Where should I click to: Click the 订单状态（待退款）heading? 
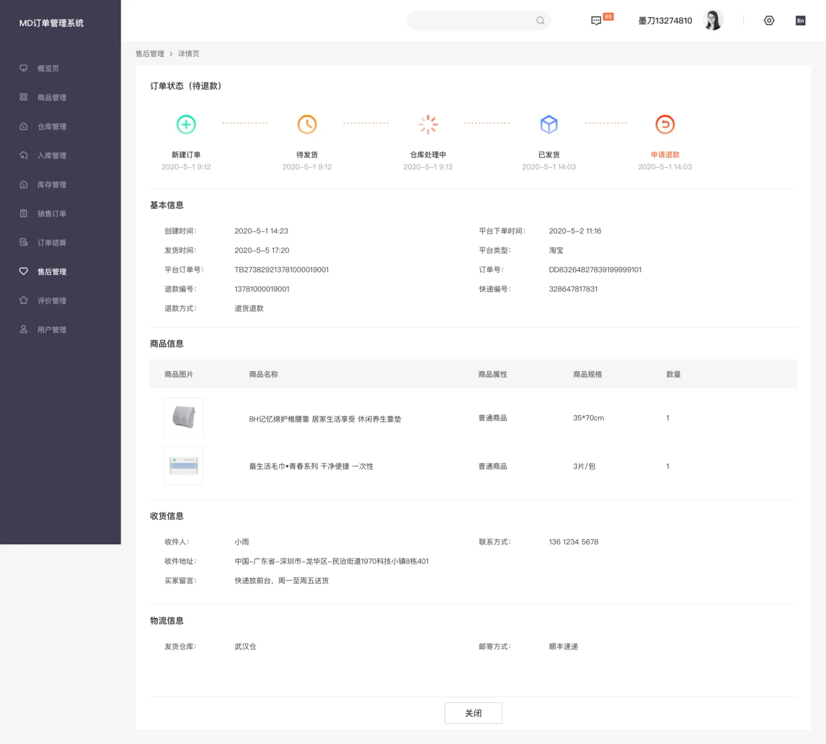[x=185, y=86]
